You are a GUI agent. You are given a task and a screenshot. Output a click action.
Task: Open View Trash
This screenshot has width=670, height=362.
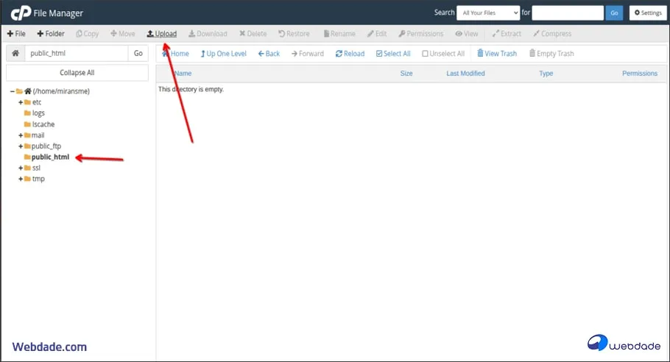[497, 54]
